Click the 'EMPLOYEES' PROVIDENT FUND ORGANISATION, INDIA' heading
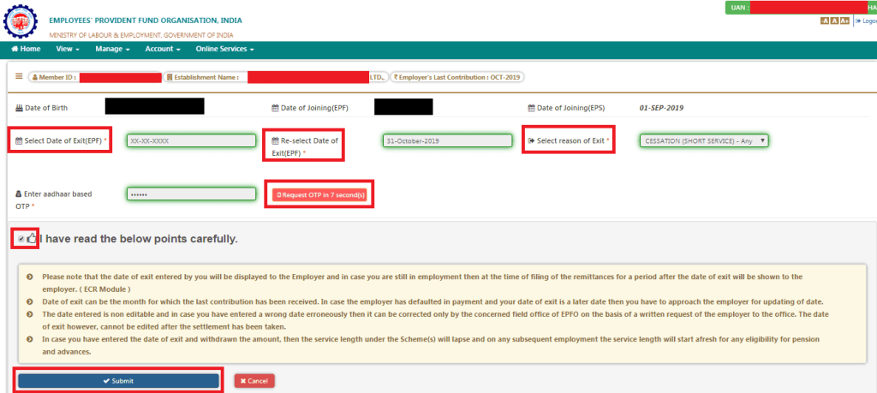The height and width of the screenshot is (393, 877). point(146,21)
